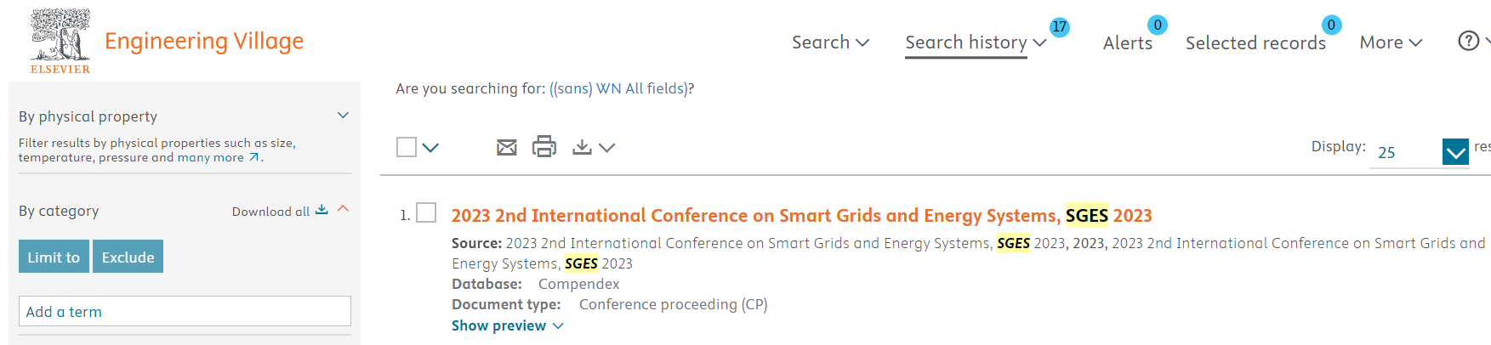The width and height of the screenshot is (1491, 345).
Task: Click the Add a term field
Action: pos(185,311)
